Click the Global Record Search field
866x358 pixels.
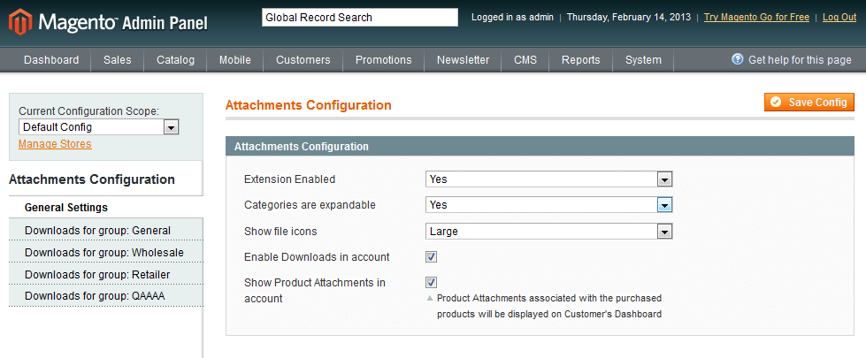(x=359, y=18)
